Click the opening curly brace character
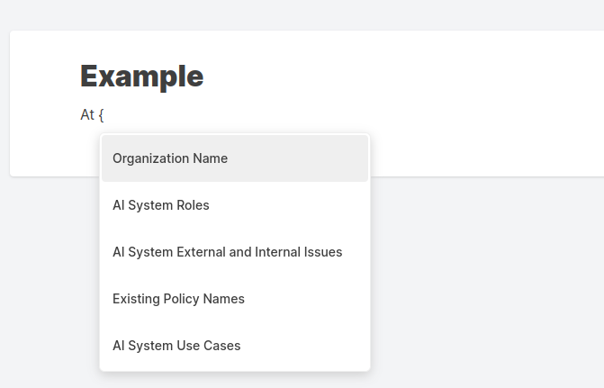Image resolution: width=604 pixels, height=388 pixels. click(x=102, y=115)
